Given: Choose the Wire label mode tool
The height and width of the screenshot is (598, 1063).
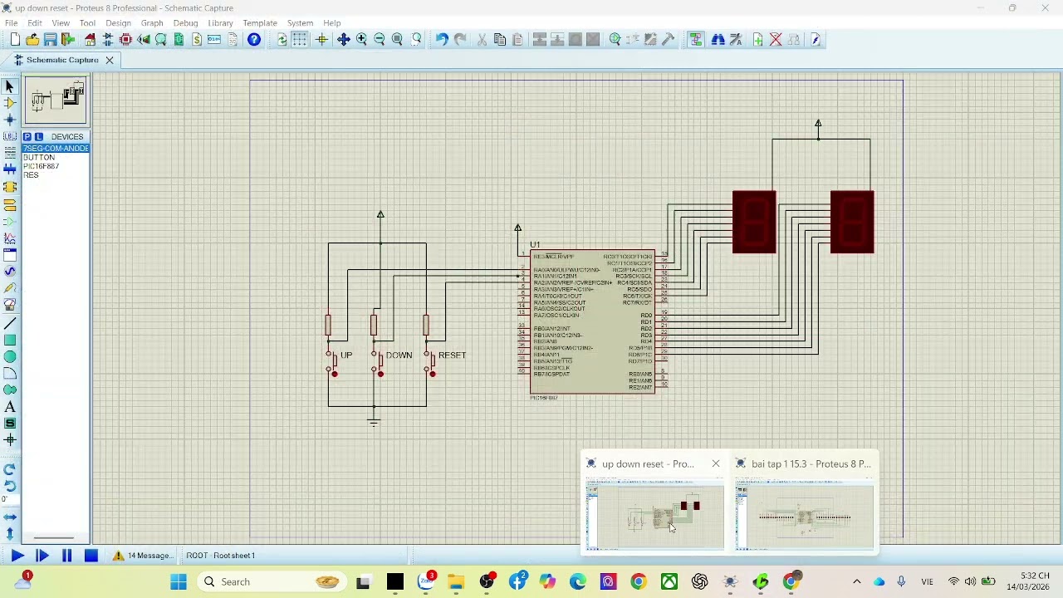Looking at the screenshot, I should [x=10, y=136].
